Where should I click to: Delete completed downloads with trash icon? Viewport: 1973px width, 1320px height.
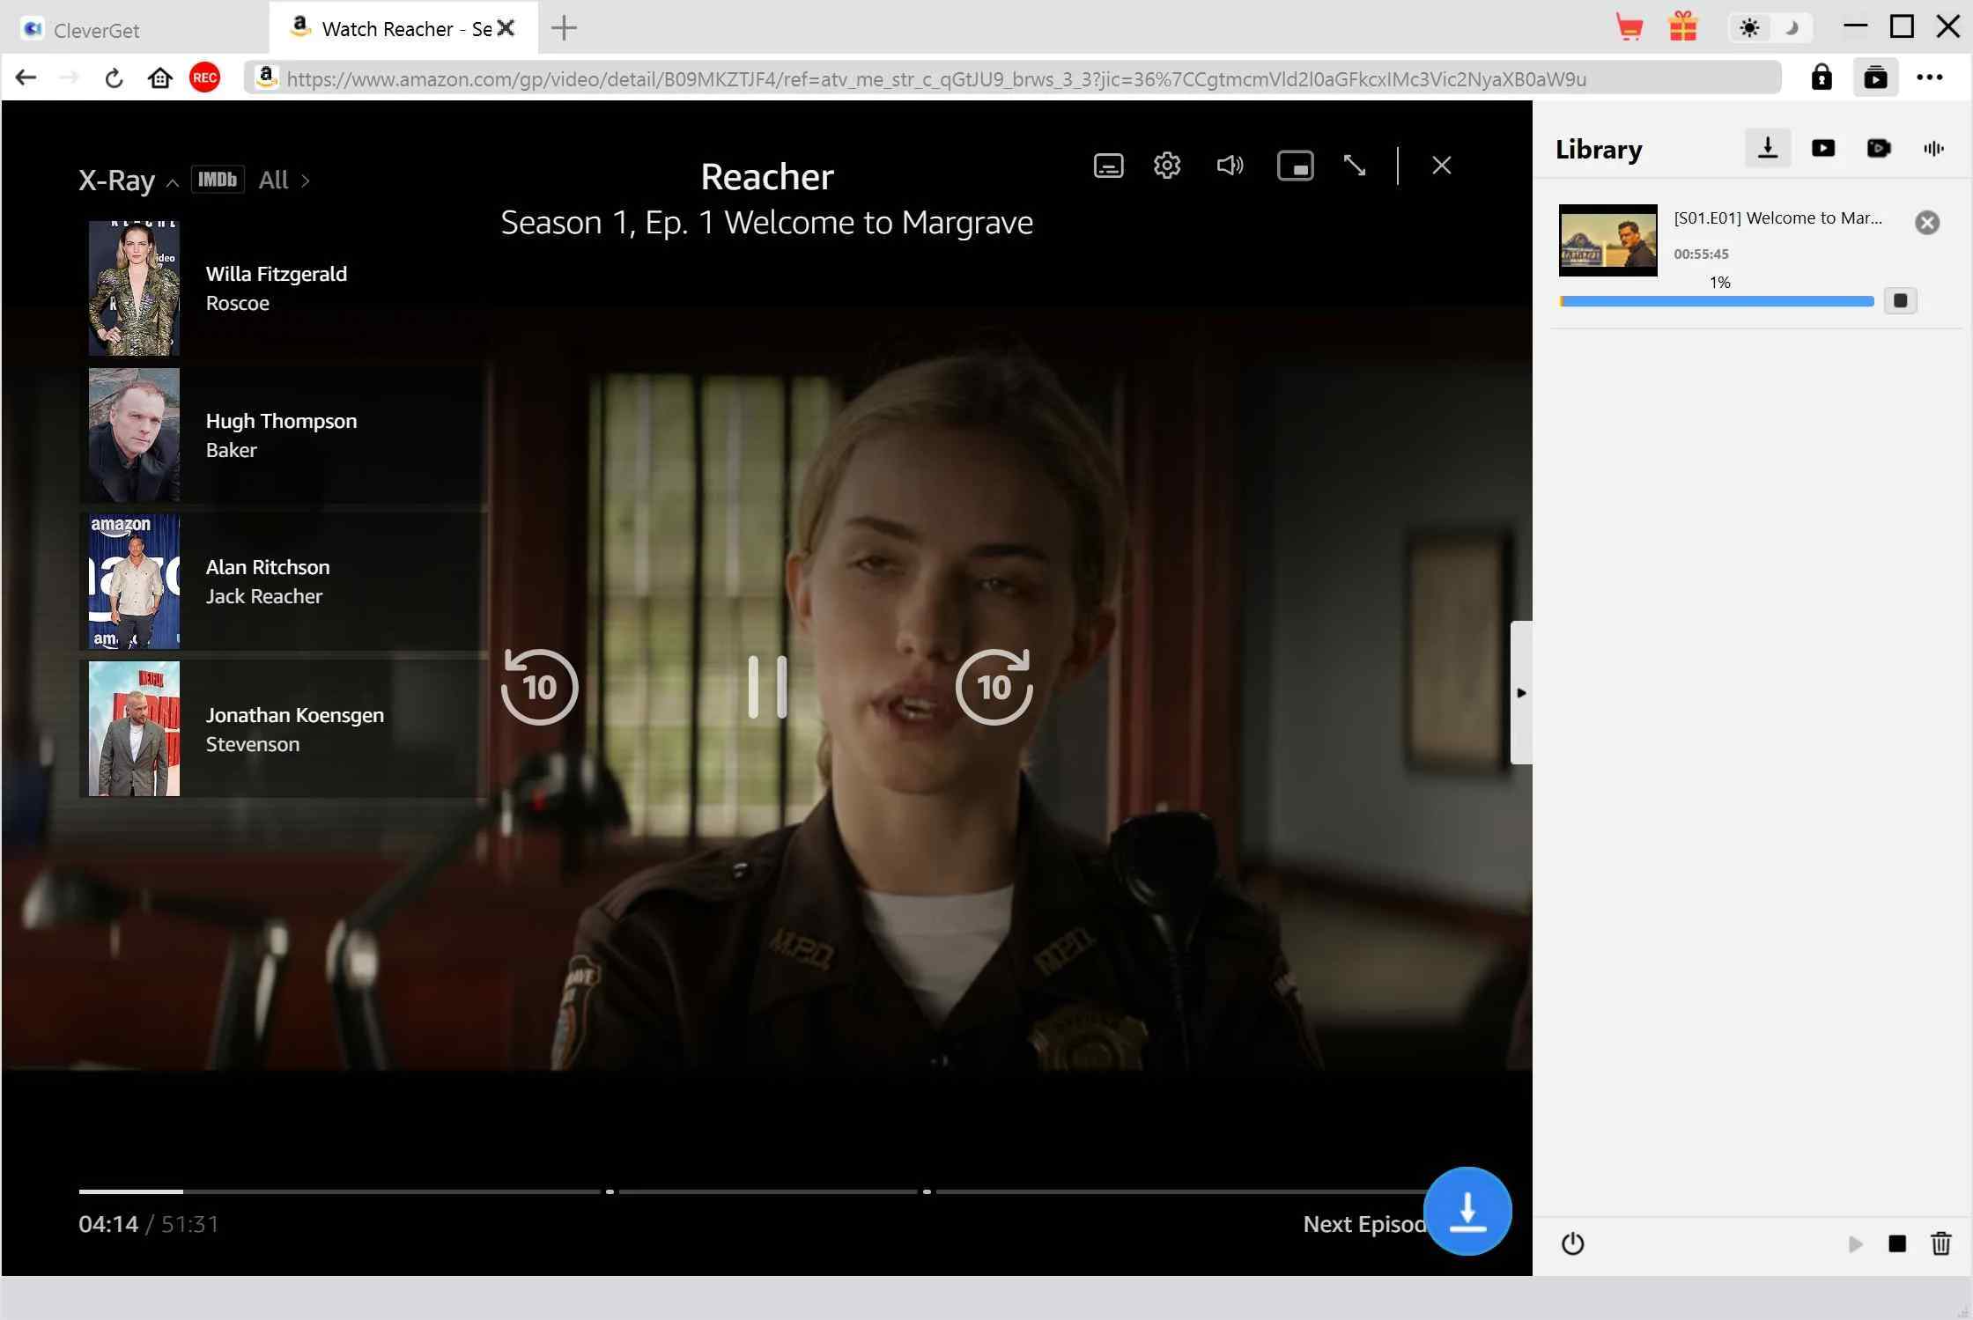[x=1941, y=1244]
